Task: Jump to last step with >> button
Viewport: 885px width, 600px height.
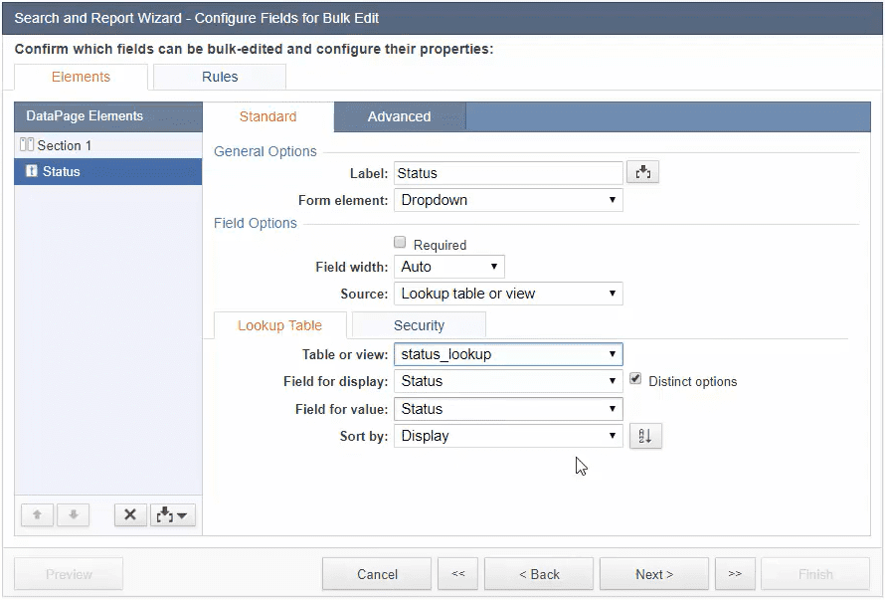Action: point(735,574)
